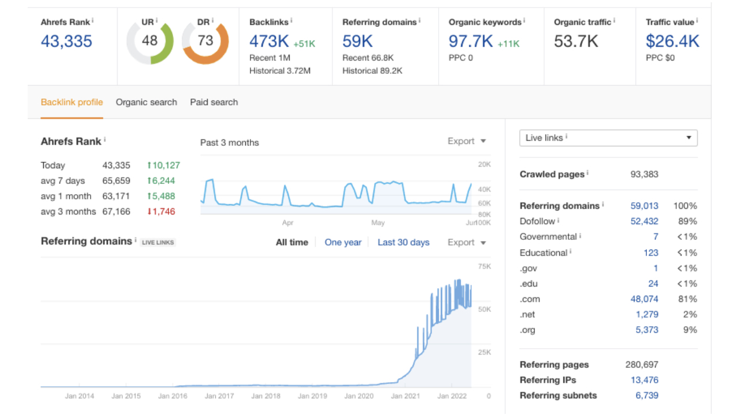Click the DR 73 gauge
741x415 pixels.
205,41
